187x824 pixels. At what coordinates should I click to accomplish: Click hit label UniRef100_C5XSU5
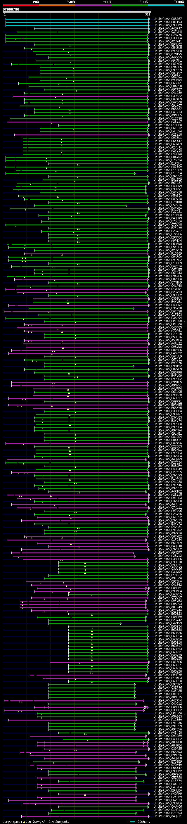click(x=167, y=48)
